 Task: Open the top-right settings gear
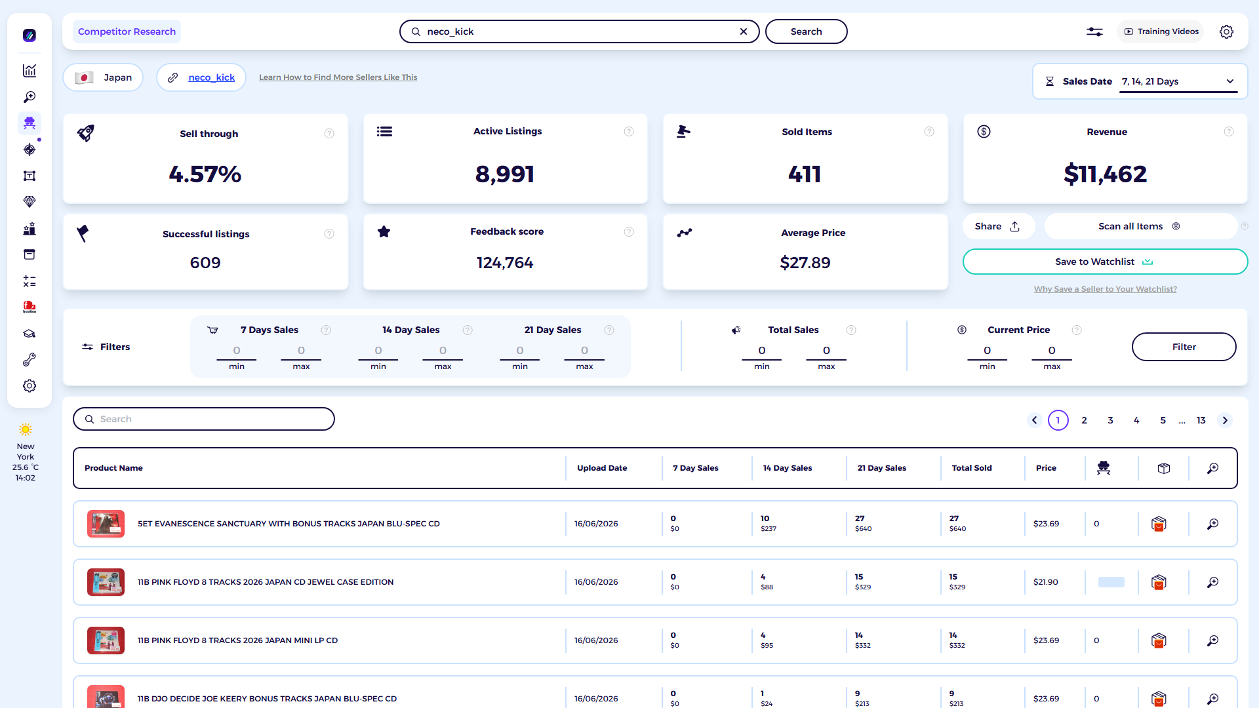pyautogui.click(x=1226, y=31)
